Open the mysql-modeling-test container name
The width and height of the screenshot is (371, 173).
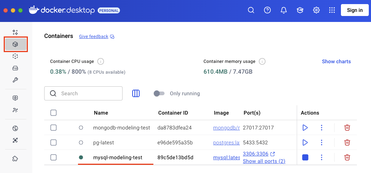click(x=118, y=157)
